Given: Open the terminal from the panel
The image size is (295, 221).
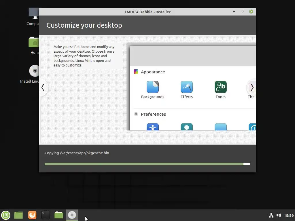Looking at the screenshot, I should coord(45,215).
